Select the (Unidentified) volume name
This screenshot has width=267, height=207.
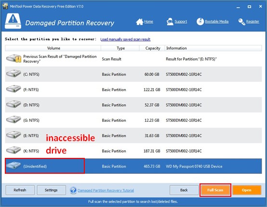[x=35, y=166]
